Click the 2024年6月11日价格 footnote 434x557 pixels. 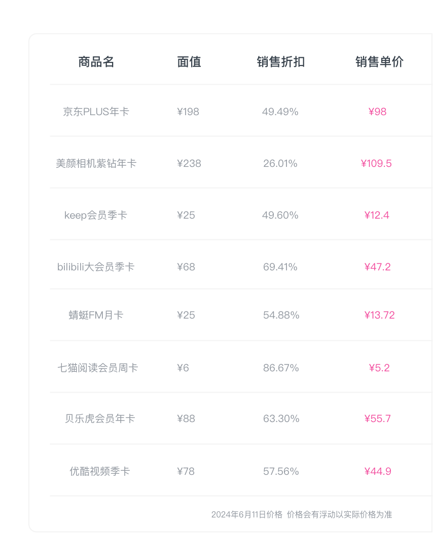[x=247, y=515]
